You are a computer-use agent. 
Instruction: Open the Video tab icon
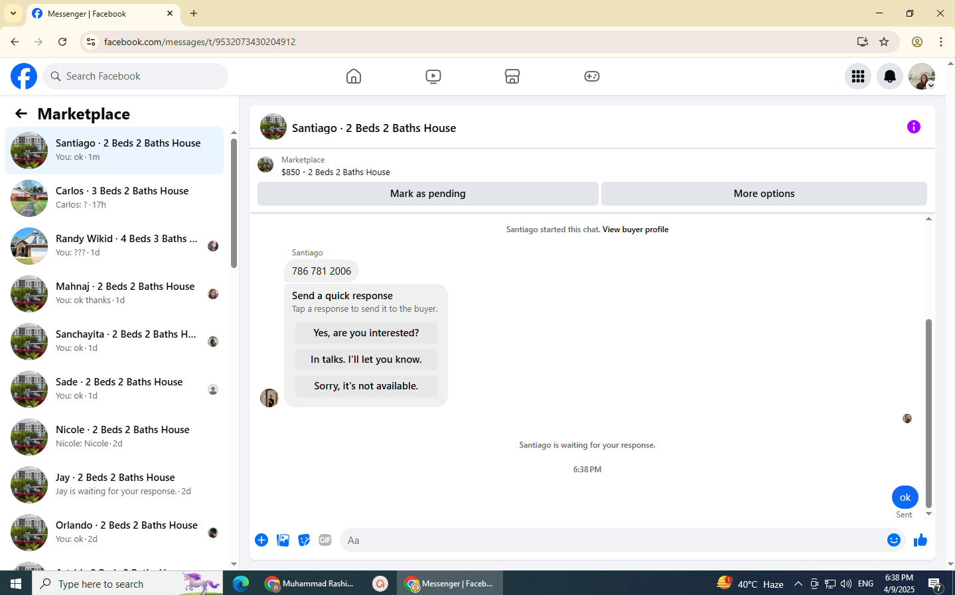433,76
